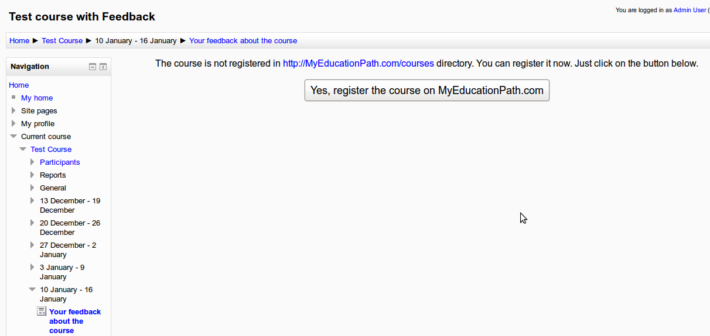Open the General section in navigation

pos(53,188)
